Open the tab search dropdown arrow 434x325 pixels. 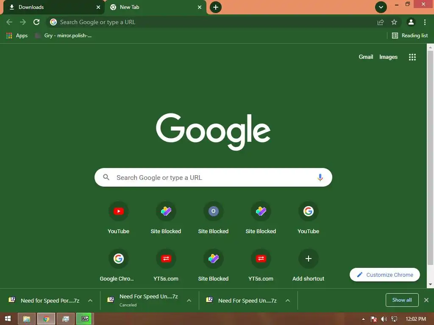point(381,7)
